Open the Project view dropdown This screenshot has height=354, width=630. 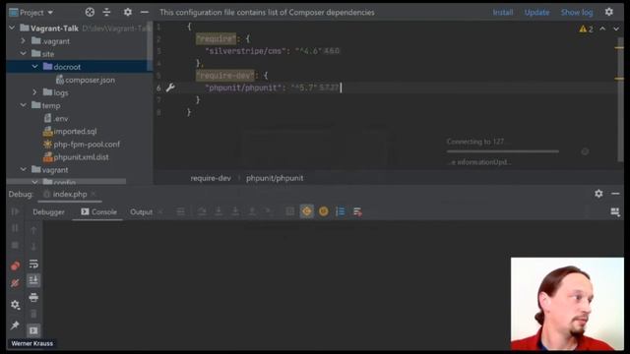point(31,13)
